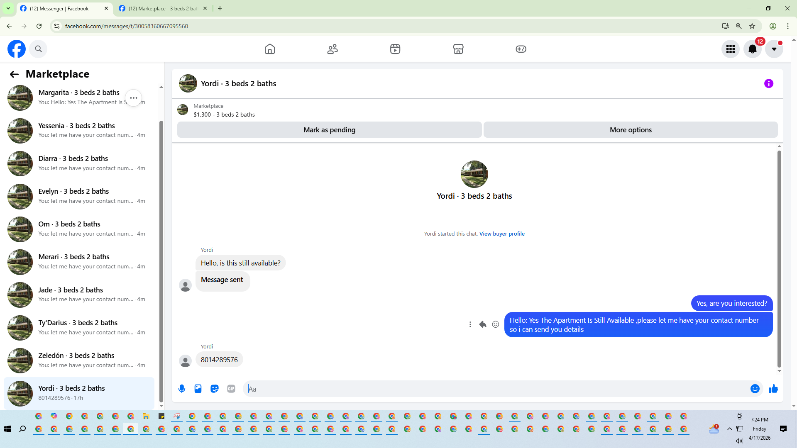Screen dimensions: 797x448
Task: Open Facebook Marketplace from top navigation
Action: pos(458,49)
